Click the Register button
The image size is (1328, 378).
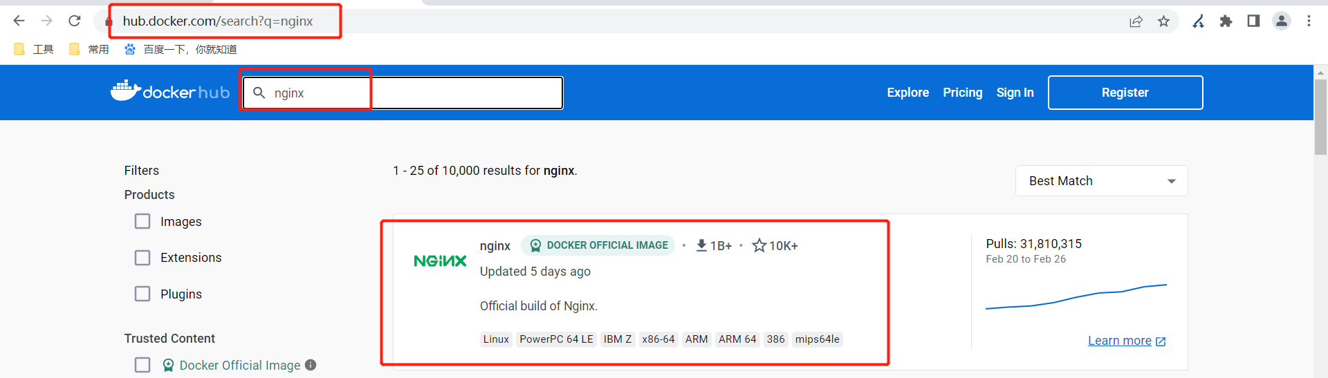(1125, 93)
